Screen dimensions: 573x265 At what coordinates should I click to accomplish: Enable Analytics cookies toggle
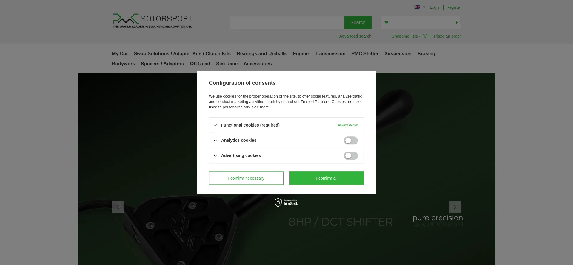[x=351, y=141]
